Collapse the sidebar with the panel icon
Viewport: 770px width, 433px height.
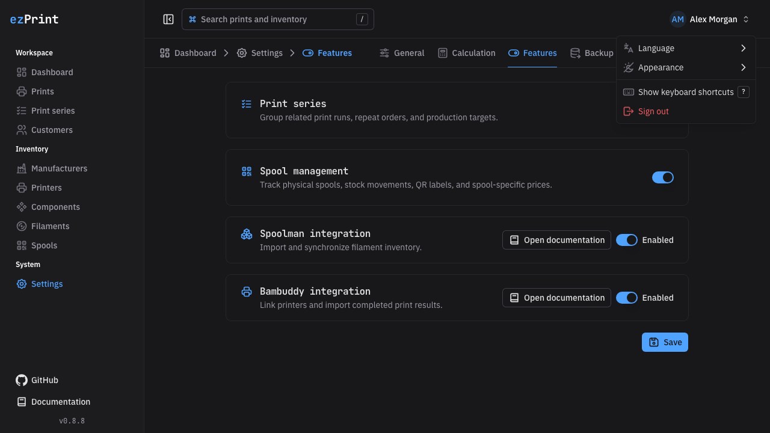[168, 19]
